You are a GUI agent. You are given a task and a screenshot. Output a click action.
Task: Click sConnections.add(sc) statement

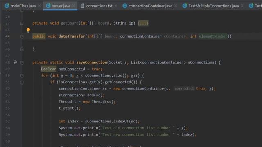[81, 95]
